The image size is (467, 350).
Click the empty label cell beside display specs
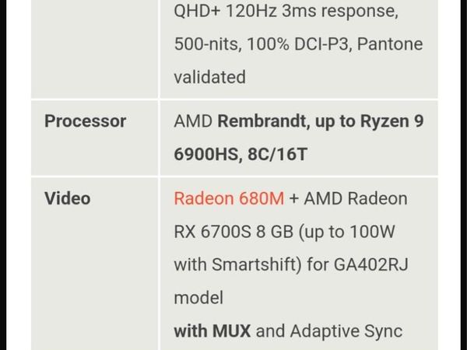[x=95, y=49]
